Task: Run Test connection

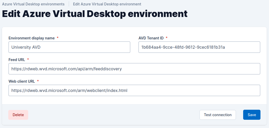Action: 218,115
